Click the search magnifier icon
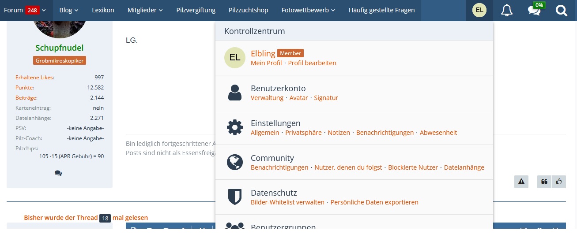The image size is (577, 234). [x=561, y=10]
